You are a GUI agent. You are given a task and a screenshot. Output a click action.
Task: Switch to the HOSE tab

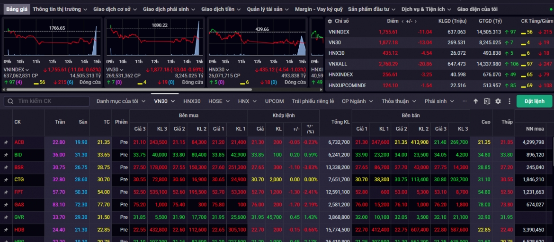[x=219, y=101]
